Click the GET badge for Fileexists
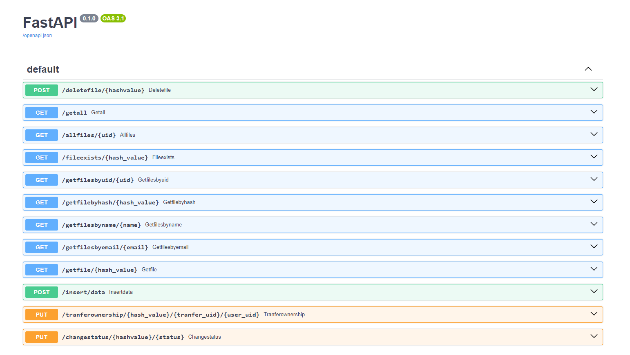This screenshot has width=630, height=355. [42, 158]
